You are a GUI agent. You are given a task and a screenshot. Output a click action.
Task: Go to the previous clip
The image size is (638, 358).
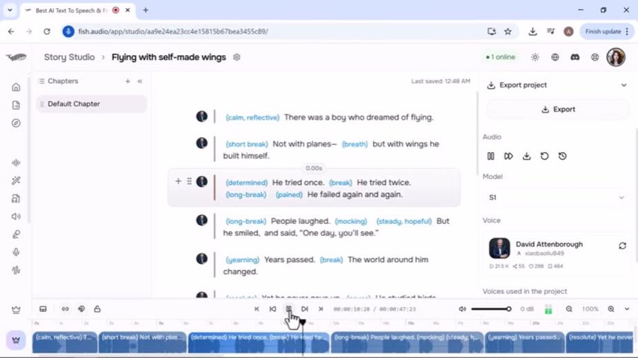(x=272, y=309)
